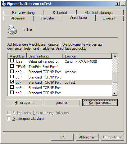Switch to the Allgemein tab
This screenshot has height=144, width=127.
click(x=18, y=18)
